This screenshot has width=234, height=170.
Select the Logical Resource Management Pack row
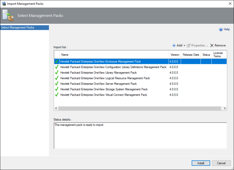pos(140,78)
